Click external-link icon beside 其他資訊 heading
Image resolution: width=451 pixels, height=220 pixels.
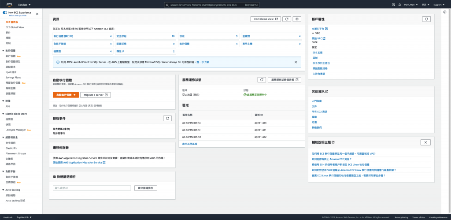point(327,92)
